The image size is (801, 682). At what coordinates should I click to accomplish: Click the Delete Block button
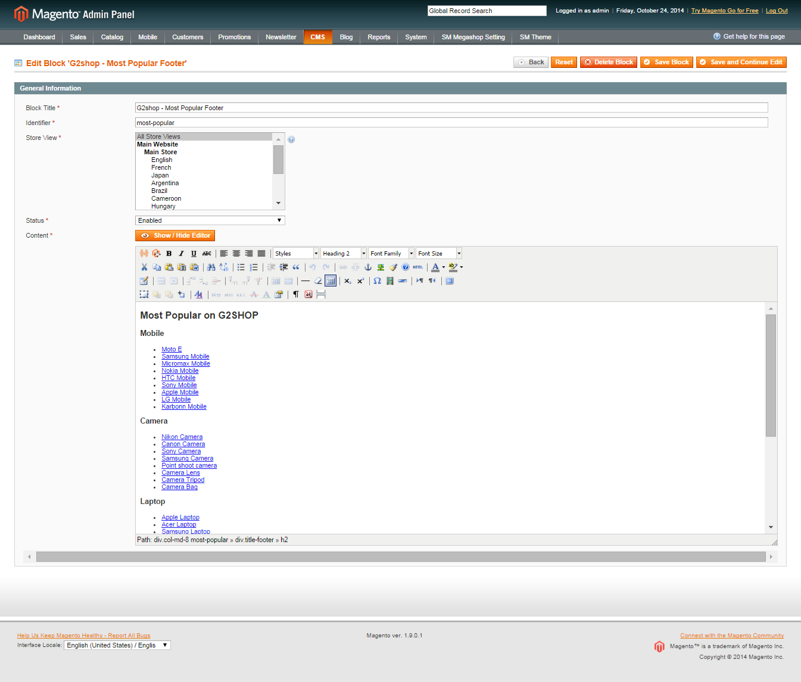tap(609, 62)
